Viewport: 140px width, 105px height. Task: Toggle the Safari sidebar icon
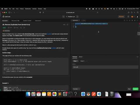[10, 13]
